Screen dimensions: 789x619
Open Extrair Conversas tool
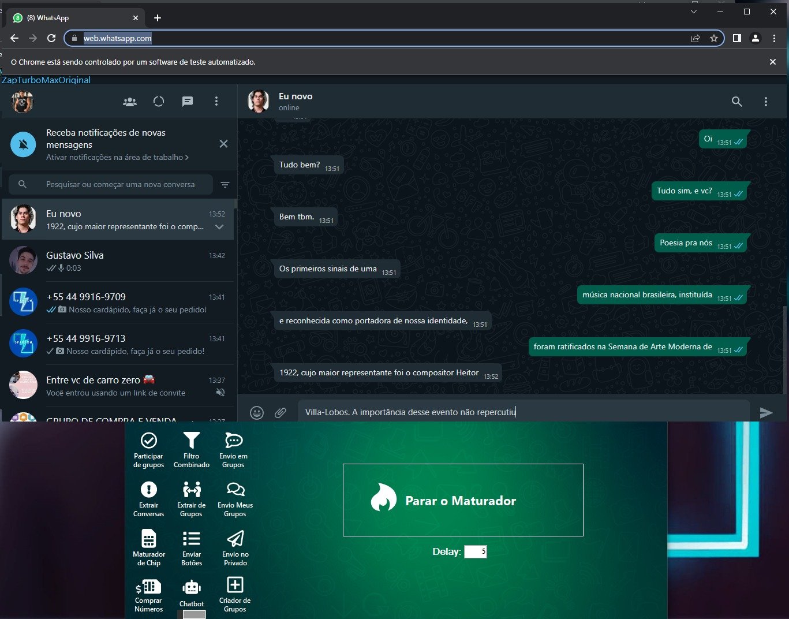[x=148, y=499]
